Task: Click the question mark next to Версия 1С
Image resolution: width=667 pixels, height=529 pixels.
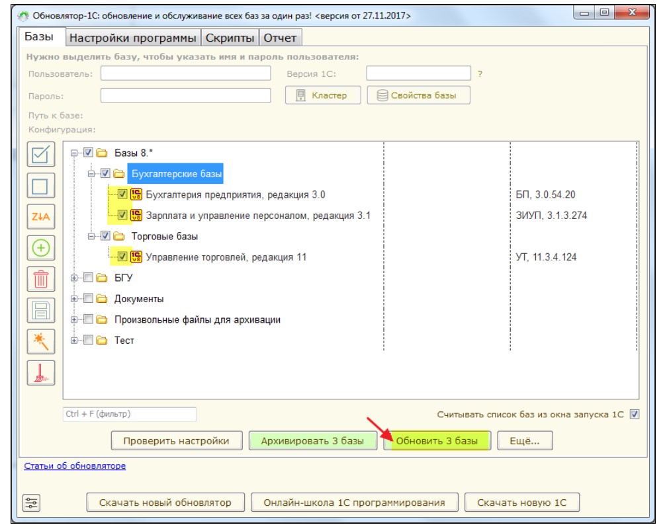Action: (x=480, y=73)
